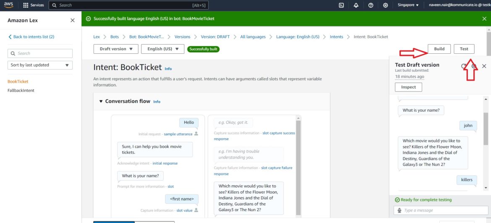
Task: Open the Versions breadcrumb link
Action: pyautogui.click(x=182, y=37)
